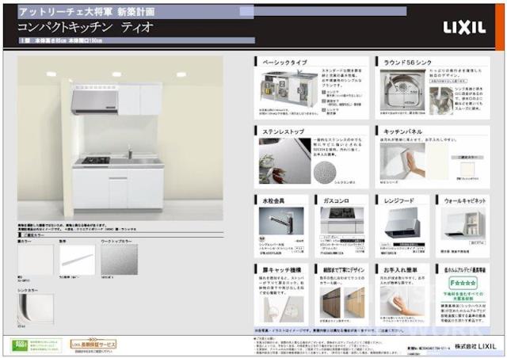
Task: Open the wall cabinet product photo
Action: [x=463, y=223]
